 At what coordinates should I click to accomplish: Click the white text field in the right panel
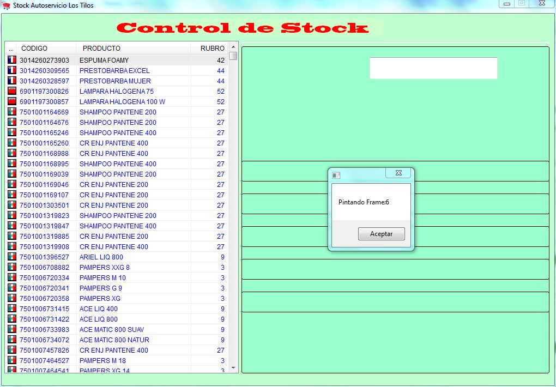pyautogui.click(x=433, y=68)
